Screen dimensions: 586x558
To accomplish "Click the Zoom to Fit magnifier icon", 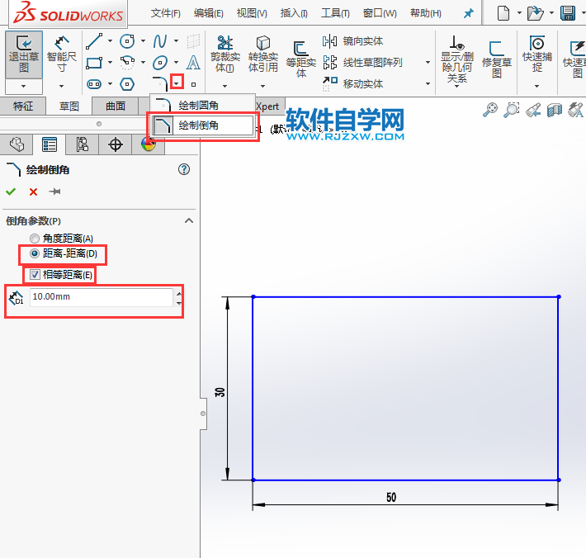I will click(490, 110).
